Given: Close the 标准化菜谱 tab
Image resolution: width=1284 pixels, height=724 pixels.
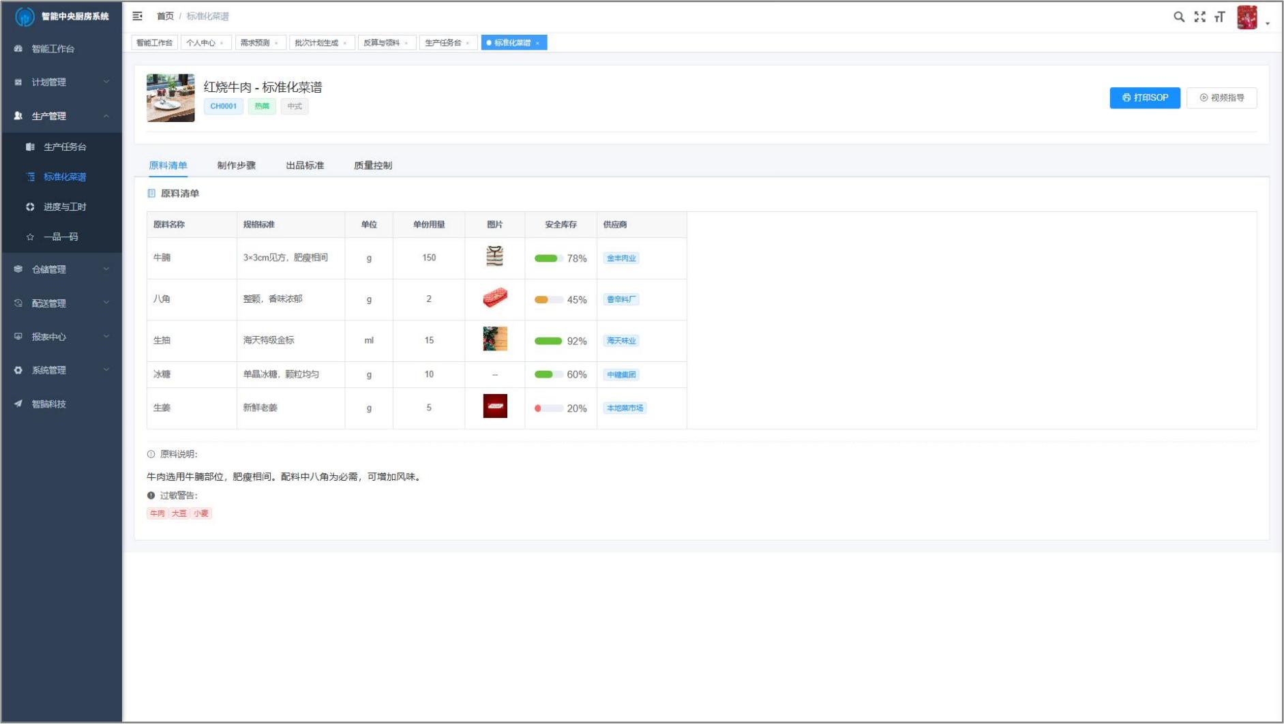Looking at the screenshot, I should click(538, 44).
